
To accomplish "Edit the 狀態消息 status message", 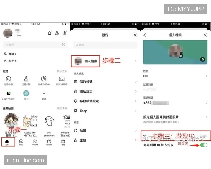I will (175, 88).
